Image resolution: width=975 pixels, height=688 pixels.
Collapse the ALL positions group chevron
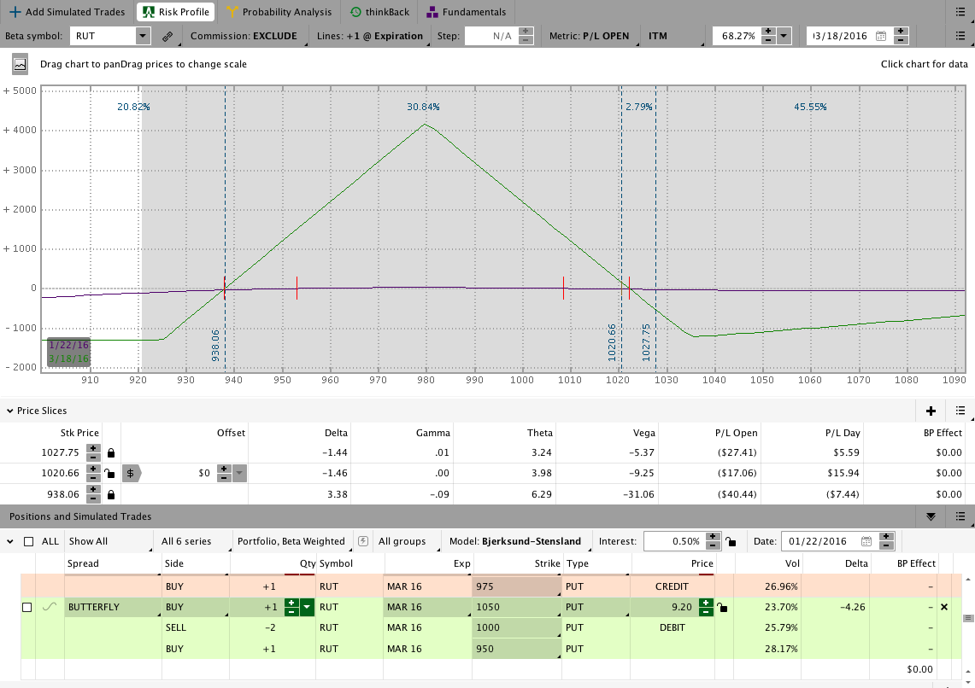(x=10, y=541)
